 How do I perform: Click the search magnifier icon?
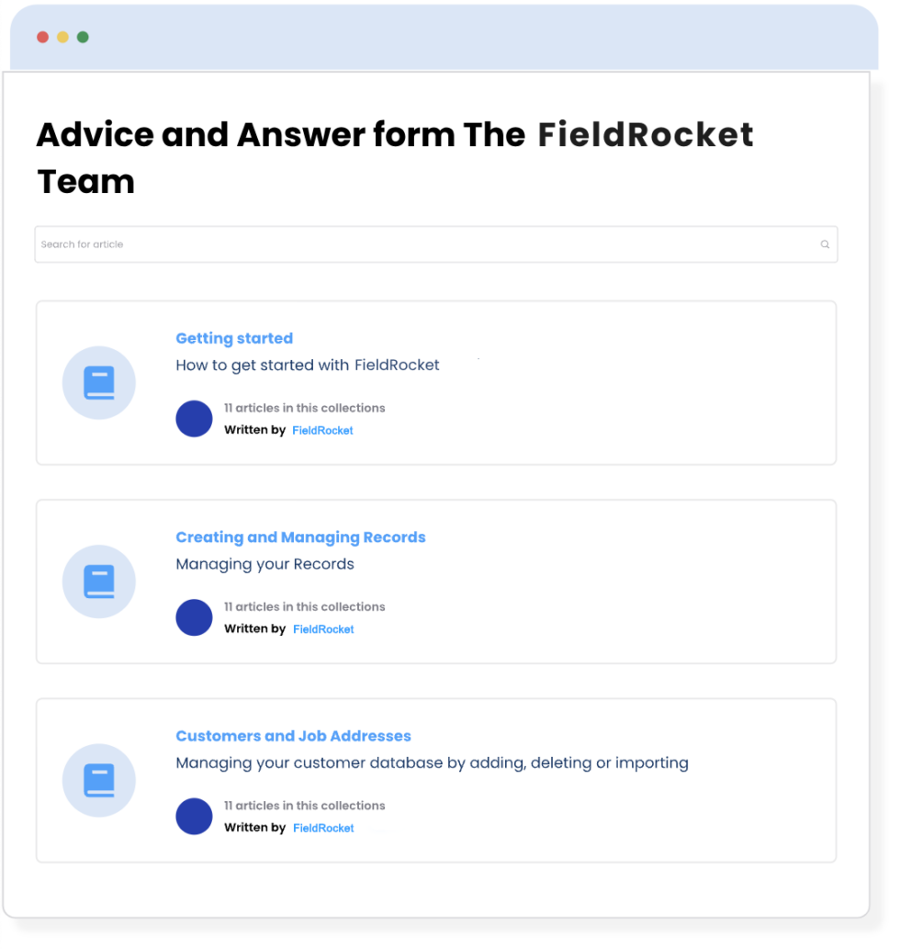point(825,244)
